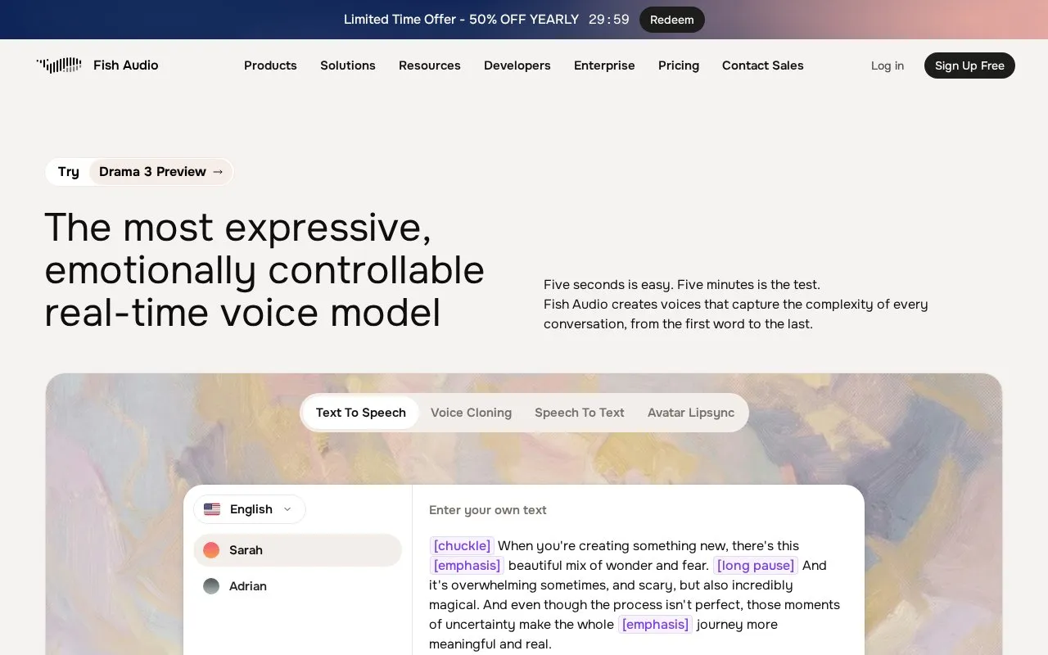Viewport: 1048px width, 655px height.
Task: Open the Solutions menu
Action: [x=348, y=65]
